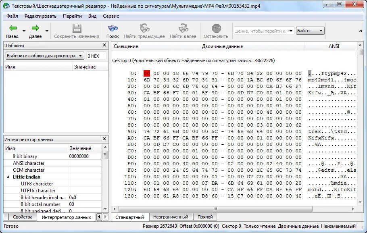Click the Значение column header in Шаблоны

tap(90, 67)
